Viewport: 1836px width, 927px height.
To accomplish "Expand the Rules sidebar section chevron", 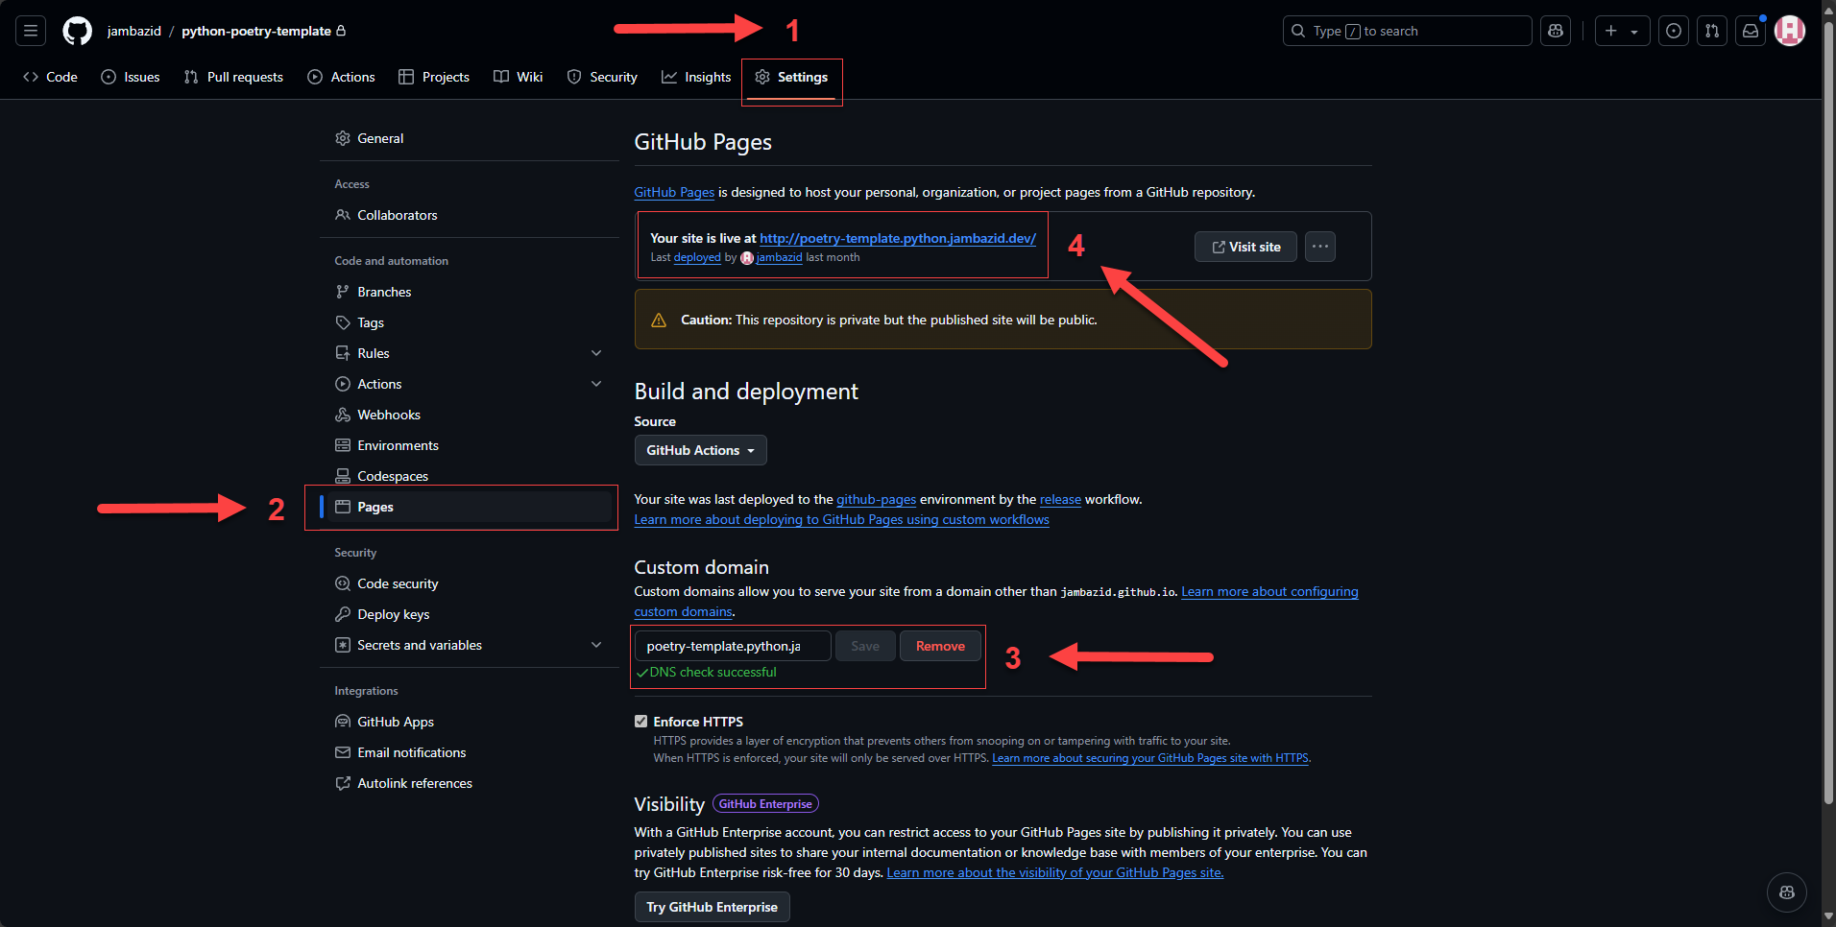I will [596, 353].
